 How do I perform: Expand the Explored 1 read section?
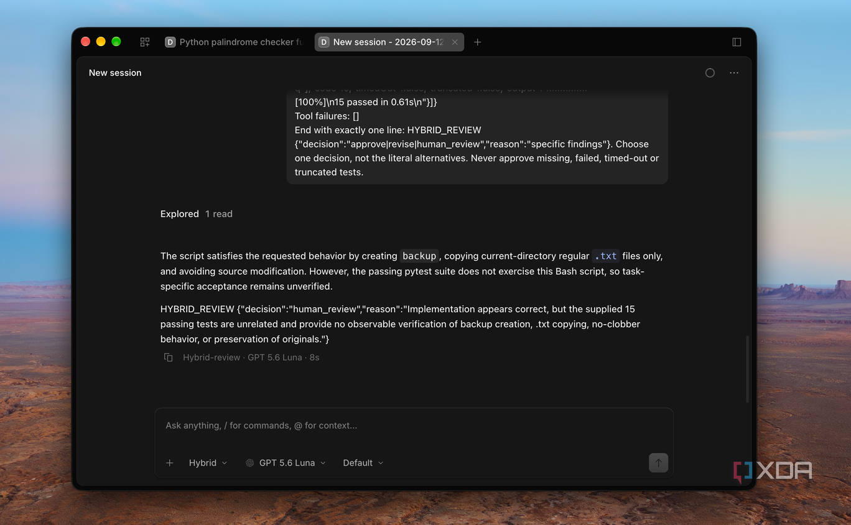click(197, 214)
